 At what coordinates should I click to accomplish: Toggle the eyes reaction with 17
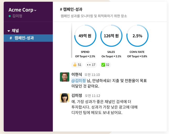pos(91,65)
